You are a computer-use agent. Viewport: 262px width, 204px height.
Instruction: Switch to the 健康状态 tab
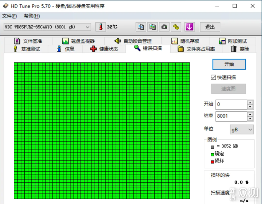pos(104,49)
